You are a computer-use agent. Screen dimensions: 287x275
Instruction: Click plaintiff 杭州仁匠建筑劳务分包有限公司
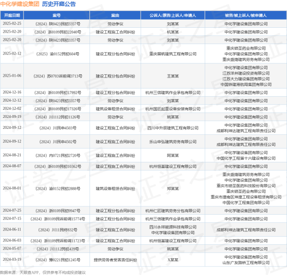pos(173,211)
